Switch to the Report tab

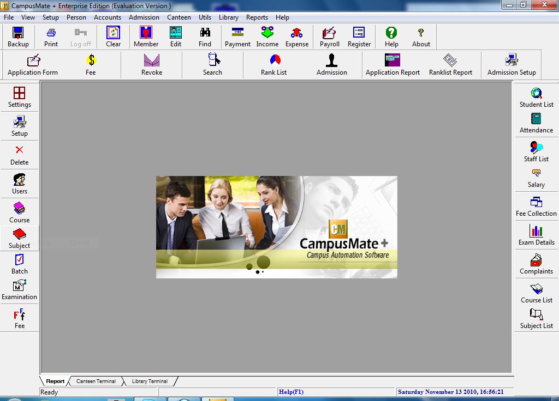55,381
